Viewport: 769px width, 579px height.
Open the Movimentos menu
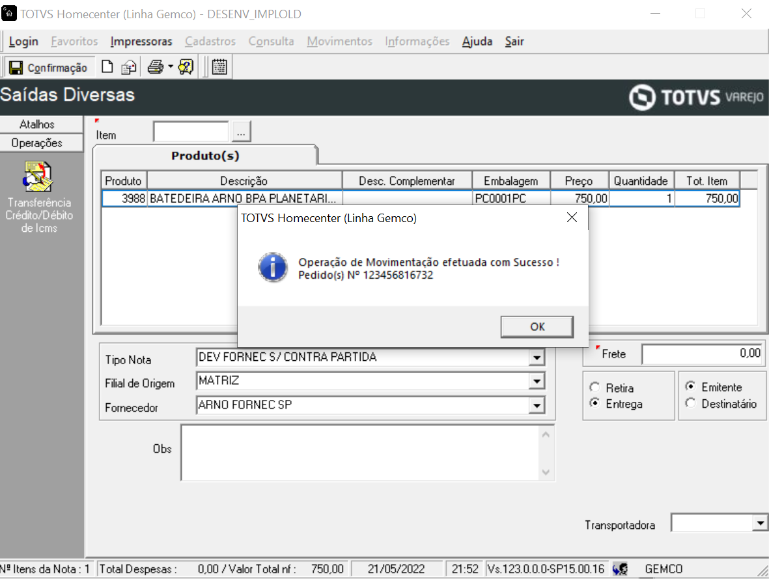click(339, 42)
